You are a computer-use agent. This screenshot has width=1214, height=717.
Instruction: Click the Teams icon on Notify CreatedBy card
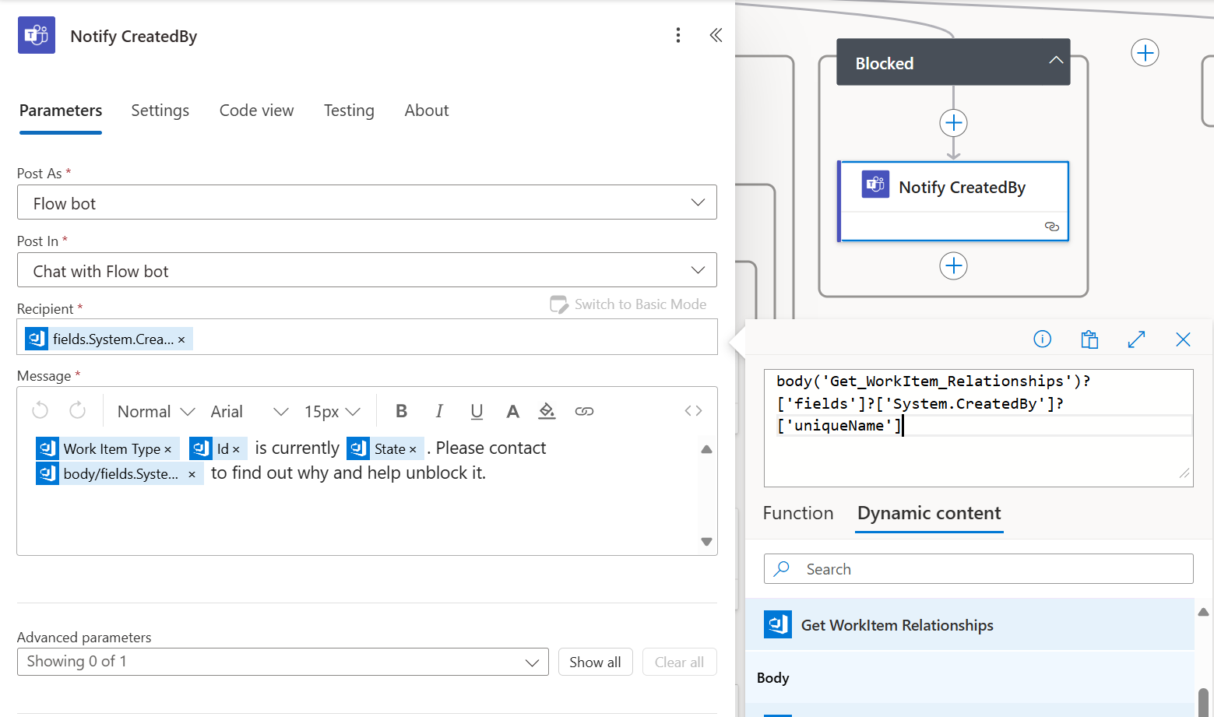click(875, 185)
